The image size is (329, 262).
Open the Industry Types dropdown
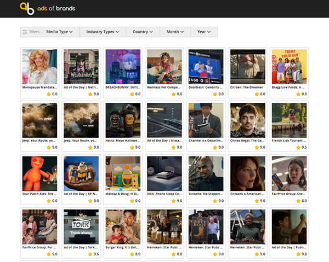tap(103, 32)
